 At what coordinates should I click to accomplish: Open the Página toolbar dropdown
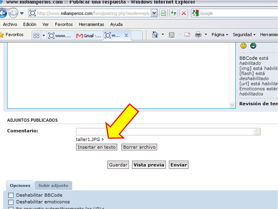(x=220, y=35)
